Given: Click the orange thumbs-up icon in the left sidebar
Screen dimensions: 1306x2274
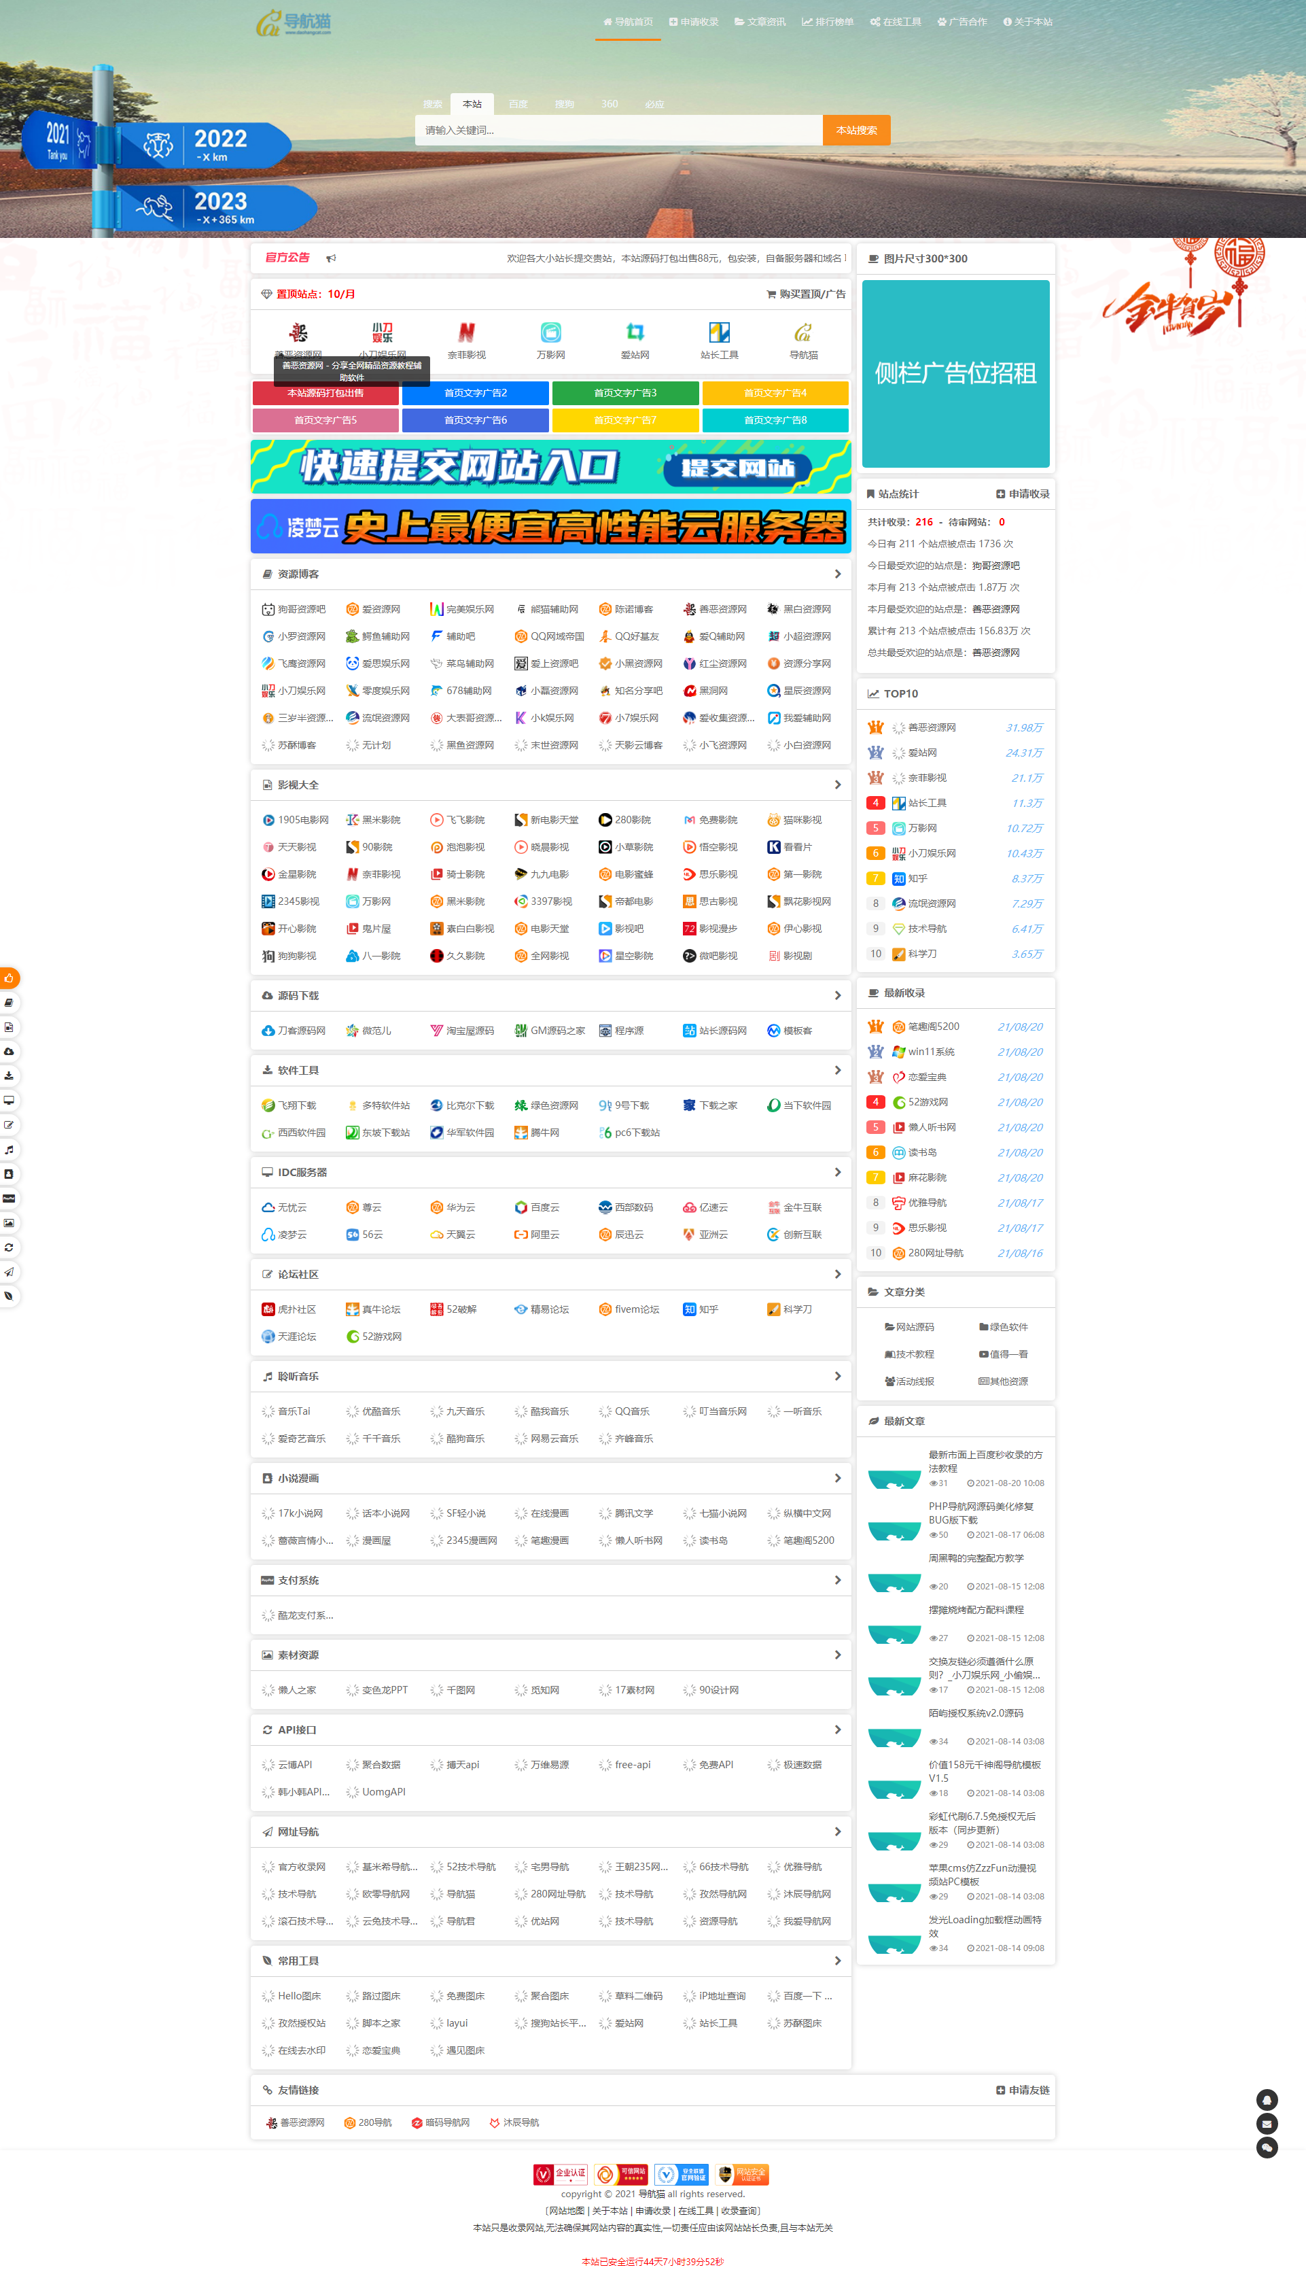Looking at the screenshot, I should pyautogui.click(x=9, y=978).
